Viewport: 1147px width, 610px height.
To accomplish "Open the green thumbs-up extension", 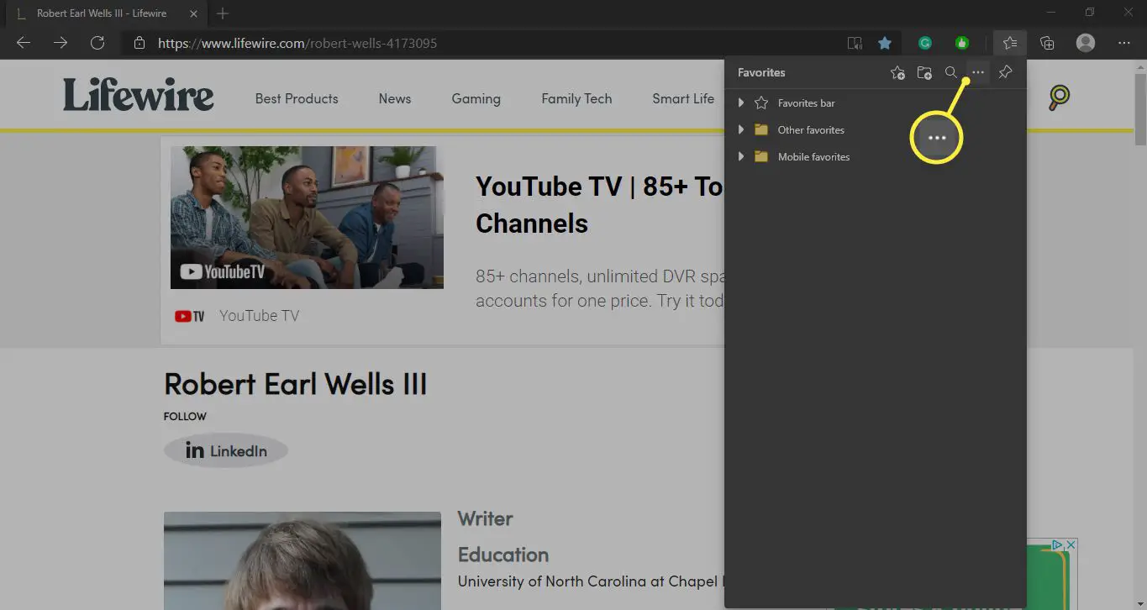I will coord(962,43).
